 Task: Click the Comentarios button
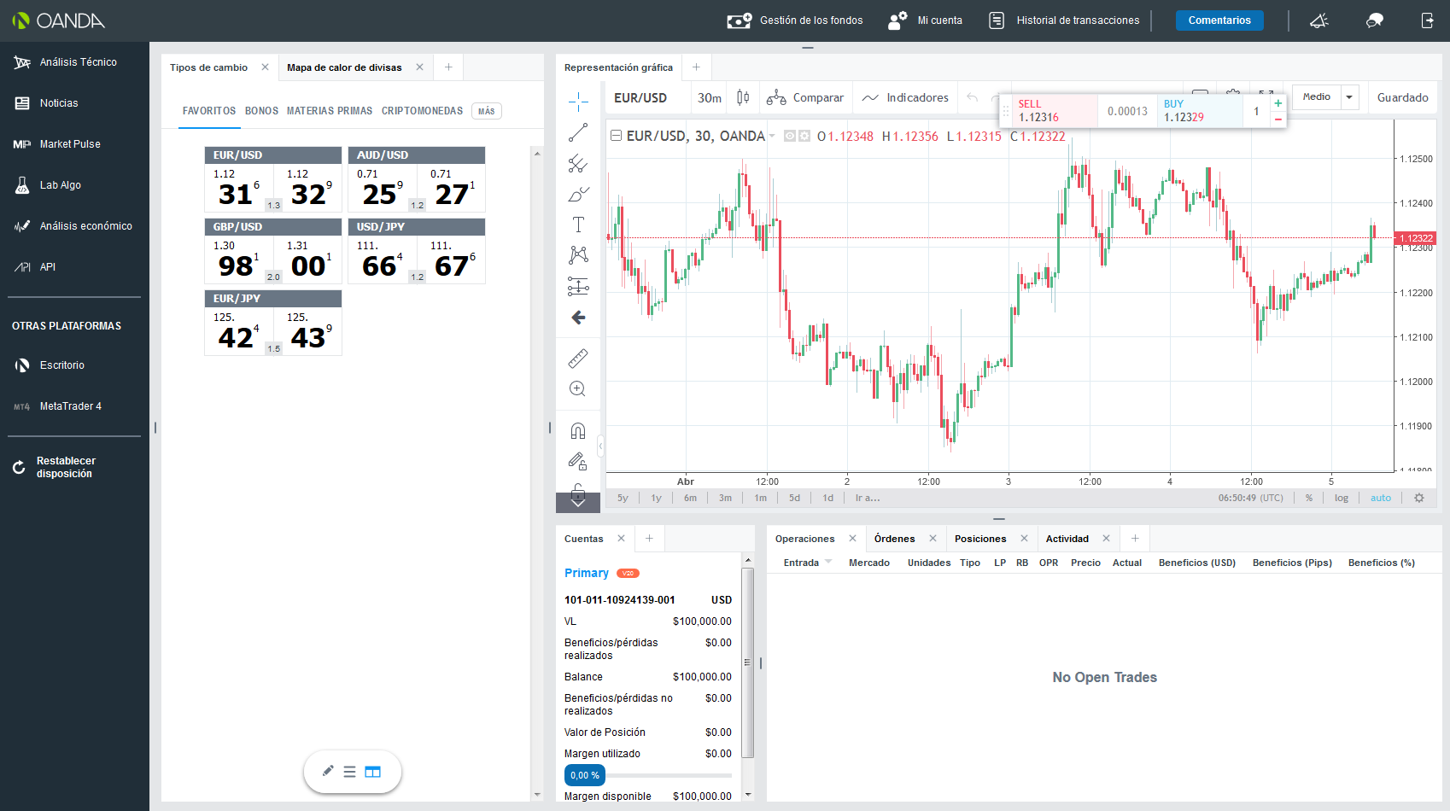(x=1219, y=20)
